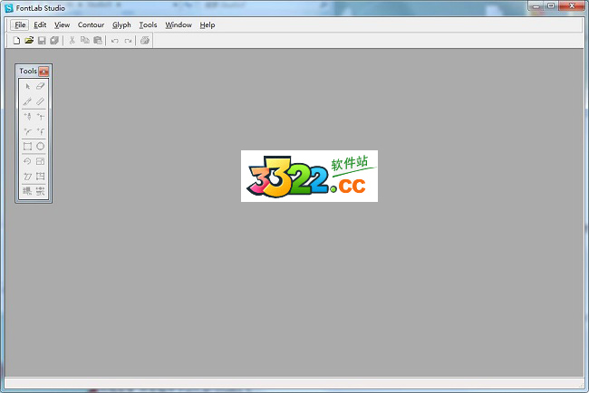589x393 pixels.
Task: Click the Open folder toolbar icon
Action: pos(29,41)
